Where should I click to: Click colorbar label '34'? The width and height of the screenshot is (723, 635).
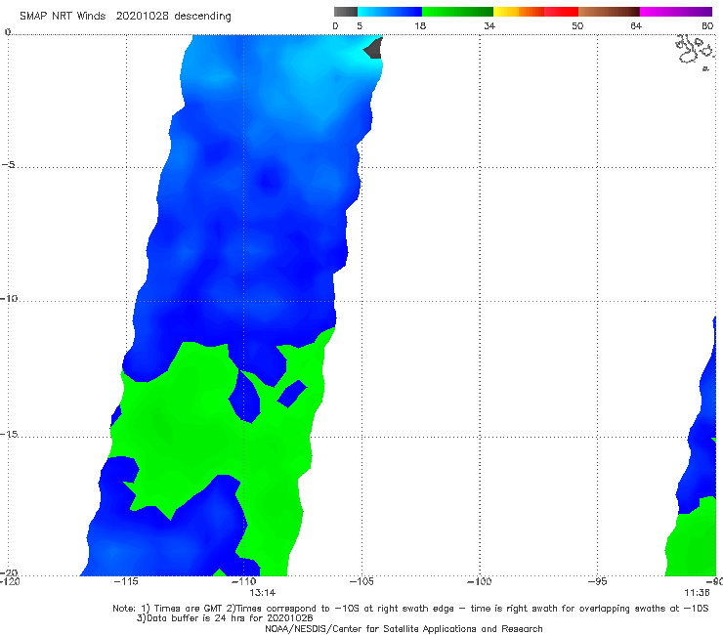[x=489, y=26]
